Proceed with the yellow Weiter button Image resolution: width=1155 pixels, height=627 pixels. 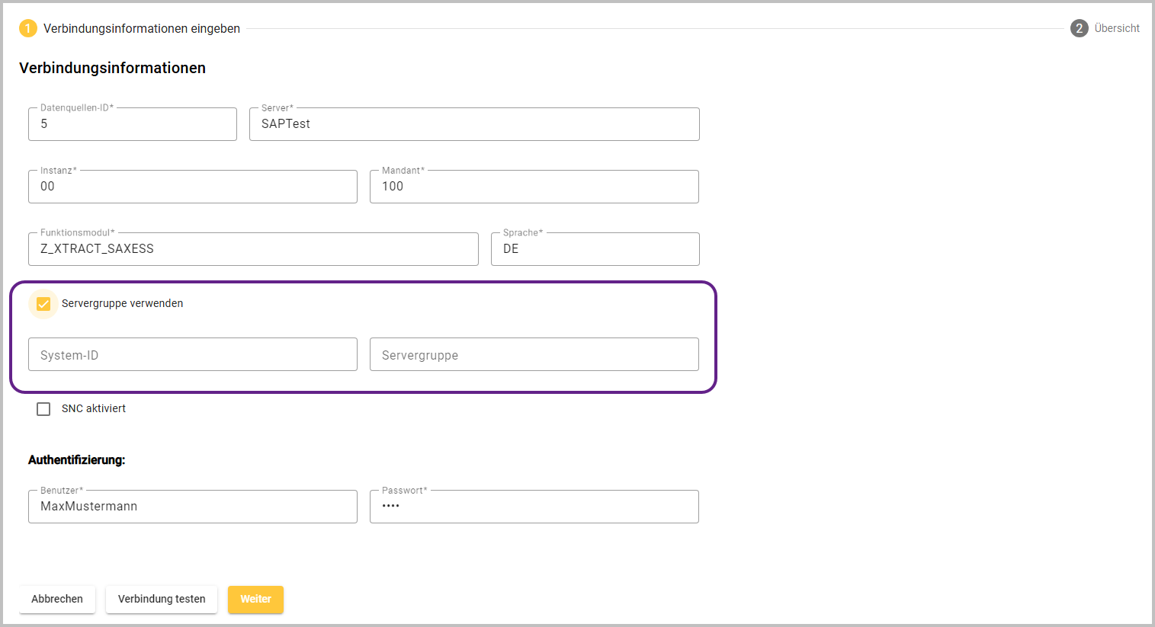pyautogui.click(x=255, y=600)
